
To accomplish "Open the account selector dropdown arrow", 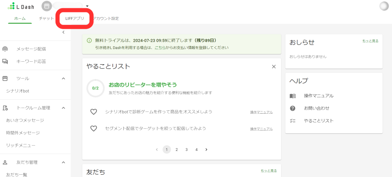I will click(87, 6).
